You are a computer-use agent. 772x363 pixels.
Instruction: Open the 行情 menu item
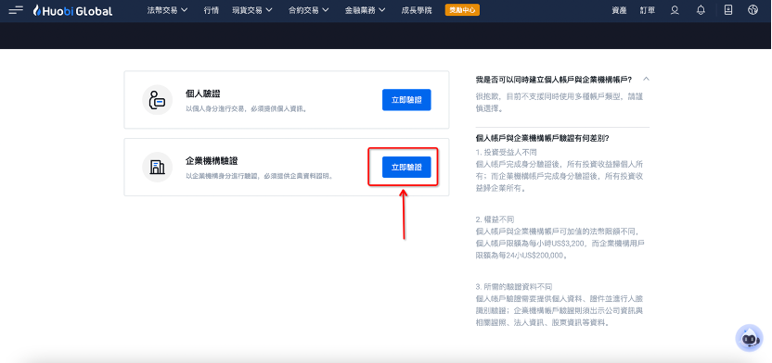pos(211,10)
